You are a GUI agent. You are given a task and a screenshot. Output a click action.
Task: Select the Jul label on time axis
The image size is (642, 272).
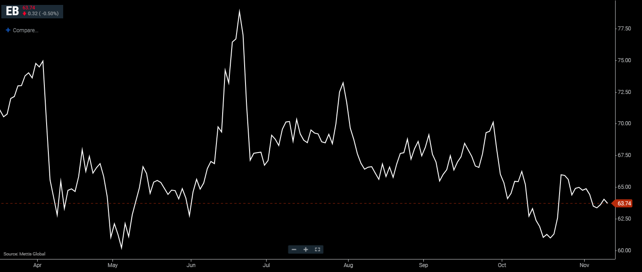click(266, 265)
